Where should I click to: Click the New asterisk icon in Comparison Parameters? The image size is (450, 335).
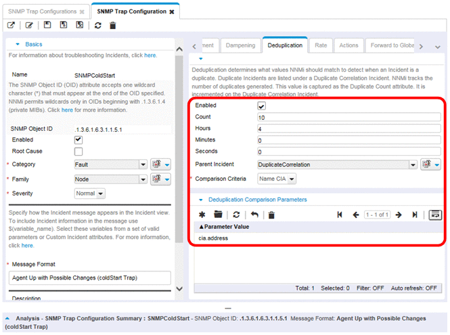click(202, 215)
